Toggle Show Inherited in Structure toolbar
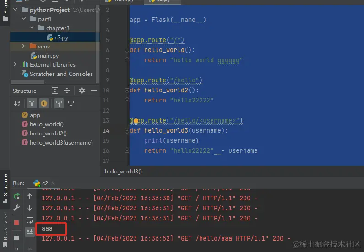The width and height of the screenshot is (364, 252). [x=32, y=103]
